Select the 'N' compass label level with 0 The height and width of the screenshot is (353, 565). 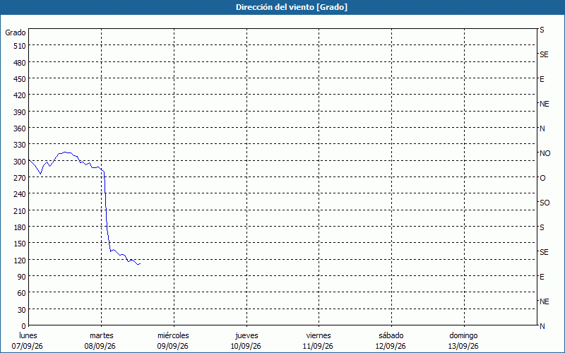[x=542, y=326]
